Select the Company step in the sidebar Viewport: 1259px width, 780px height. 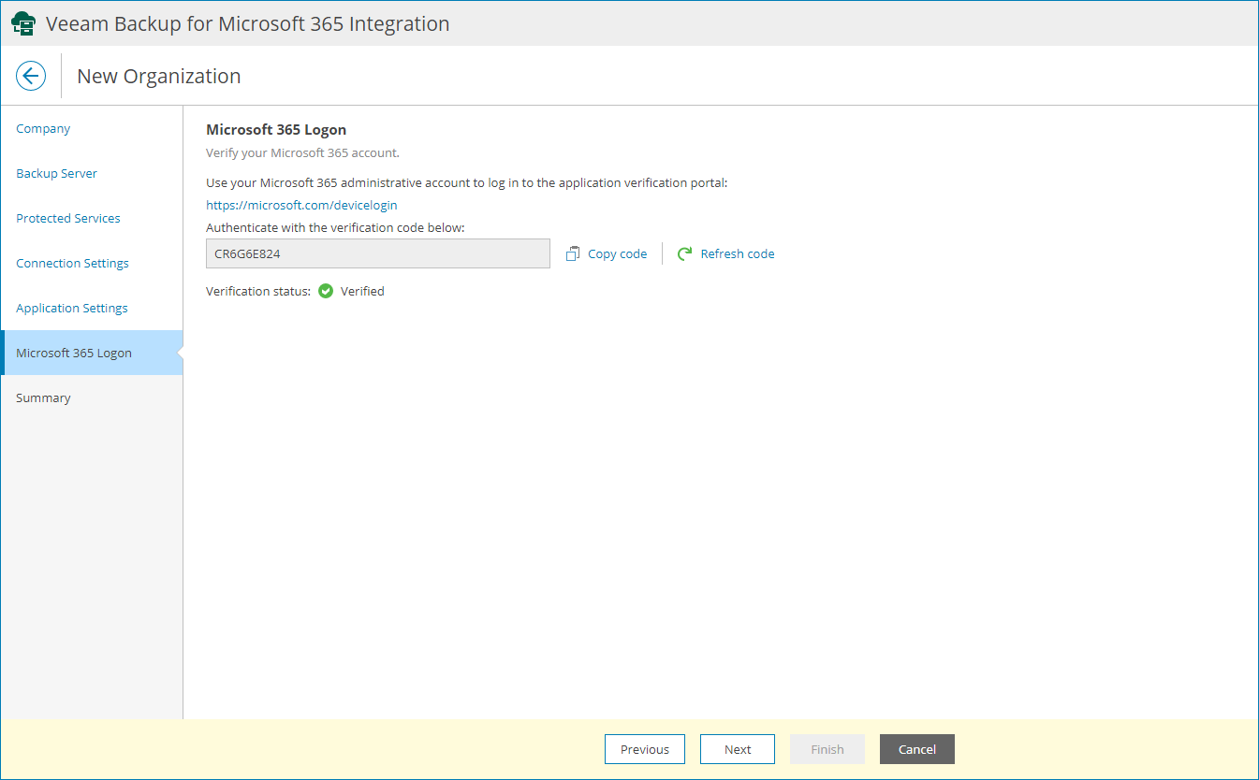click(x=43, y=128)
